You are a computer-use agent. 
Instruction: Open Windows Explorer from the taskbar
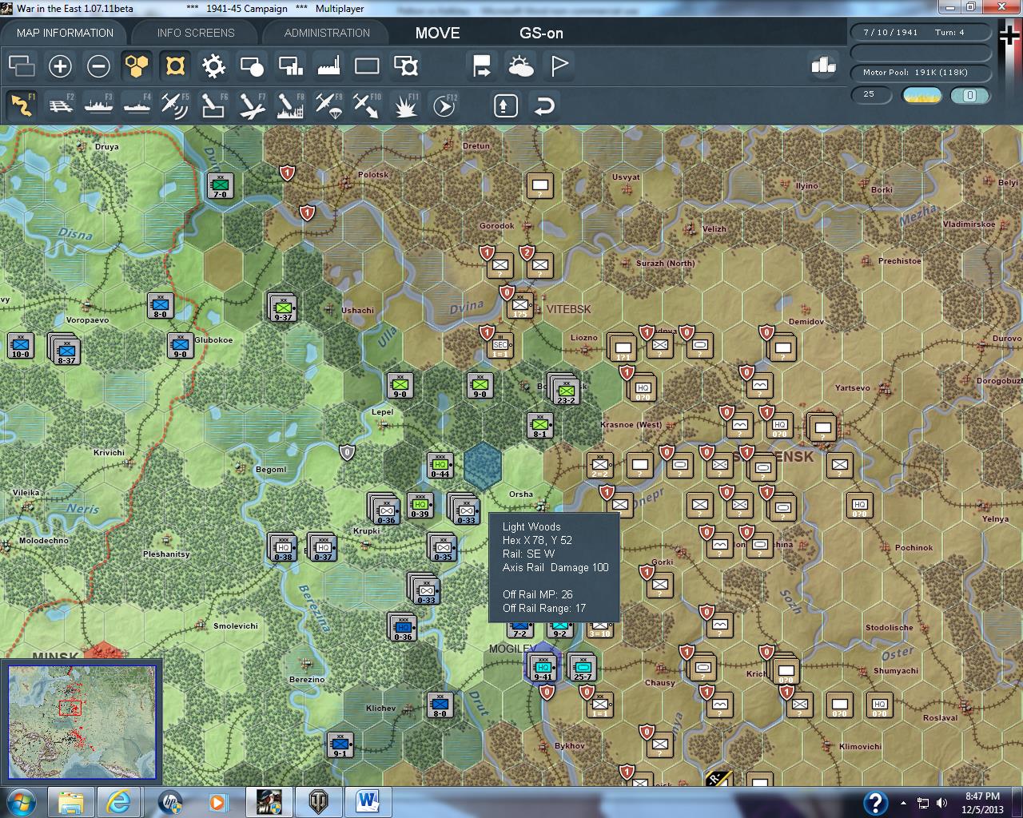point(71,802)
